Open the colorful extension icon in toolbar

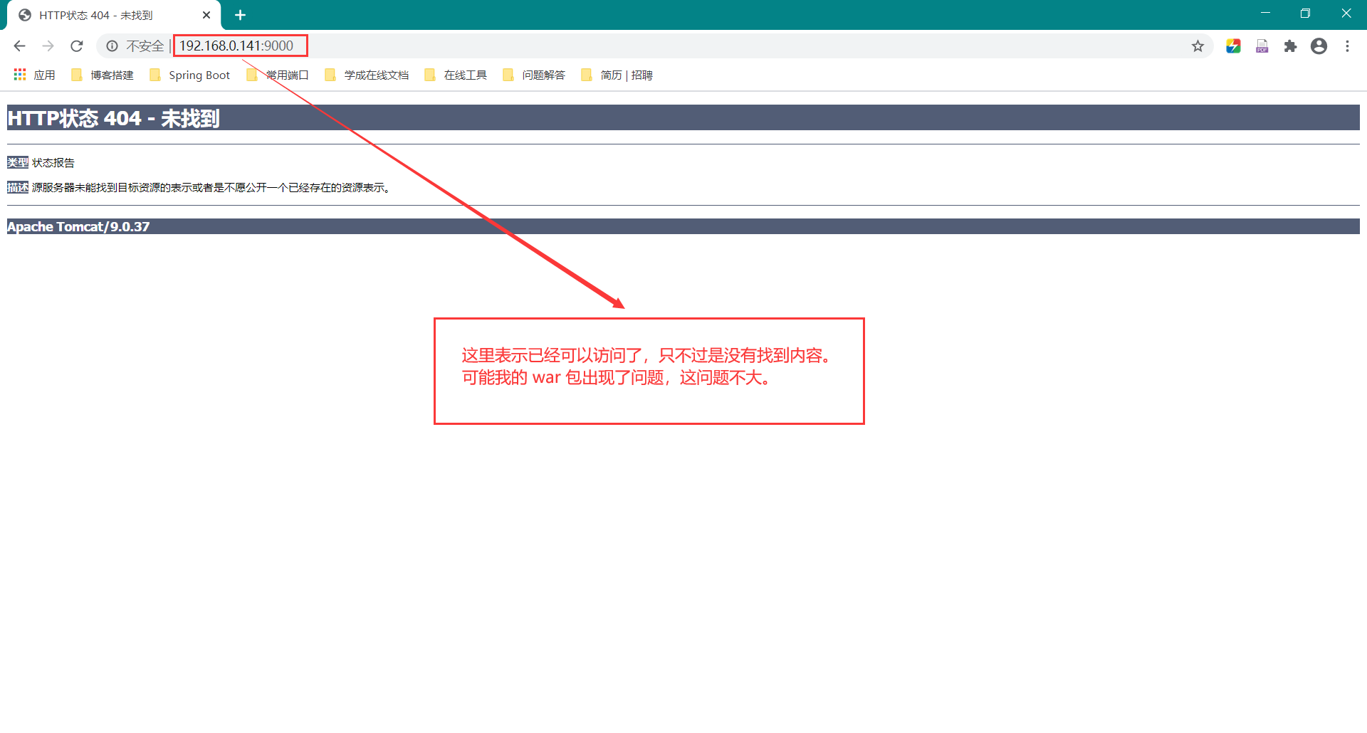click(1233, 46)
